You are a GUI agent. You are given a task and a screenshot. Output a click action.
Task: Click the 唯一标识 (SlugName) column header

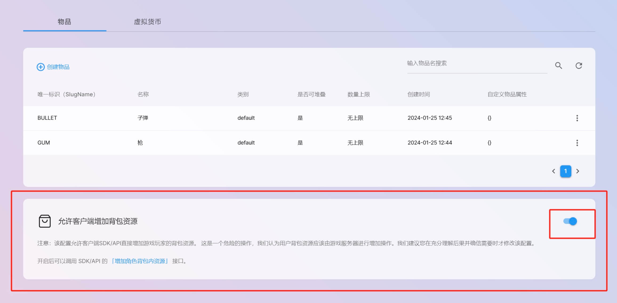[66, 94]
